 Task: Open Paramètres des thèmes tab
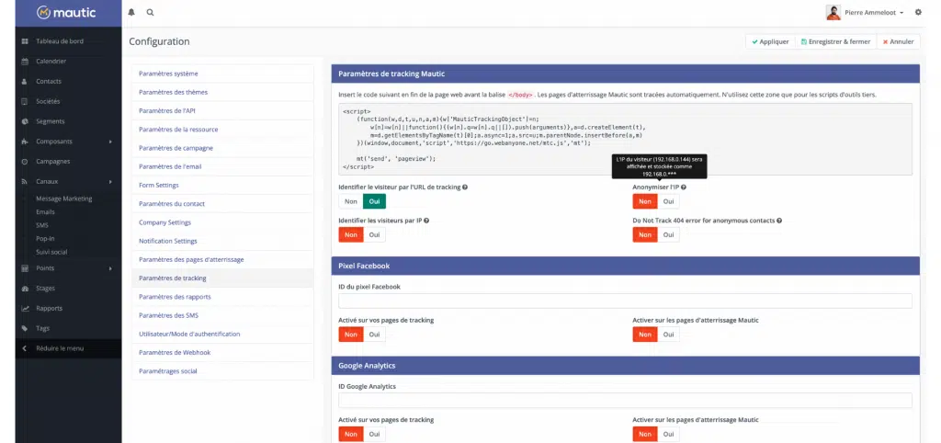point(222,92)
